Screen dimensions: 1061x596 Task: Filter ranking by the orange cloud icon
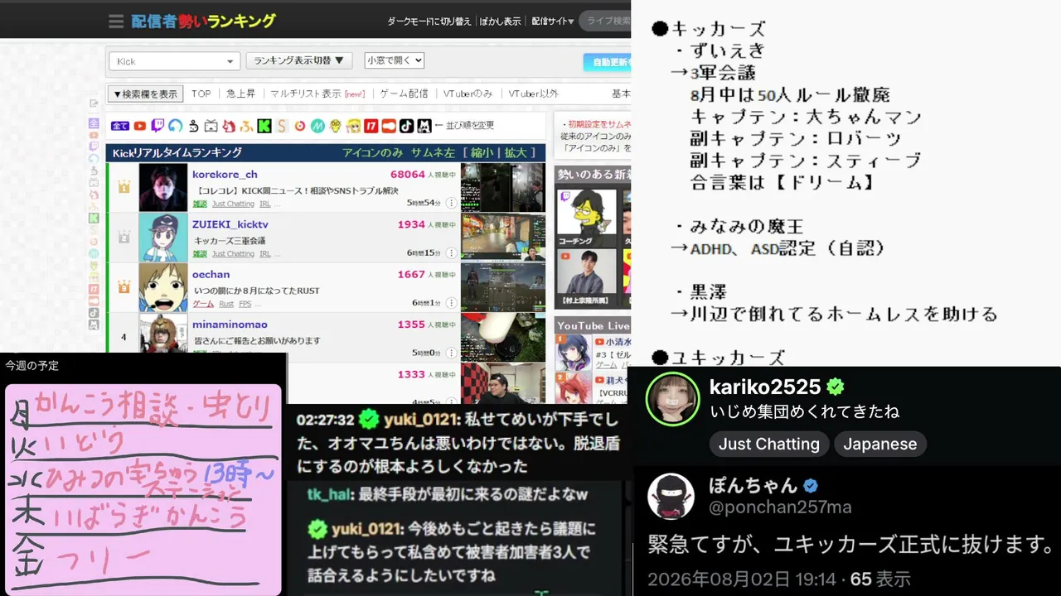[388, 126]
